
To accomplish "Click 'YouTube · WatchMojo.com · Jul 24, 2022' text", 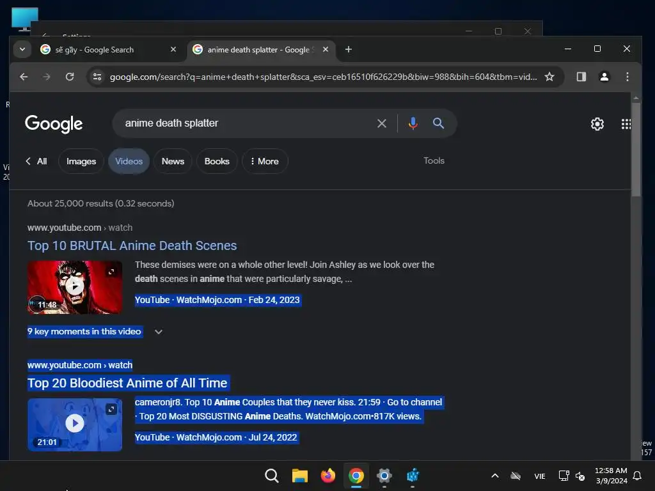I will [x=216, y=437].
